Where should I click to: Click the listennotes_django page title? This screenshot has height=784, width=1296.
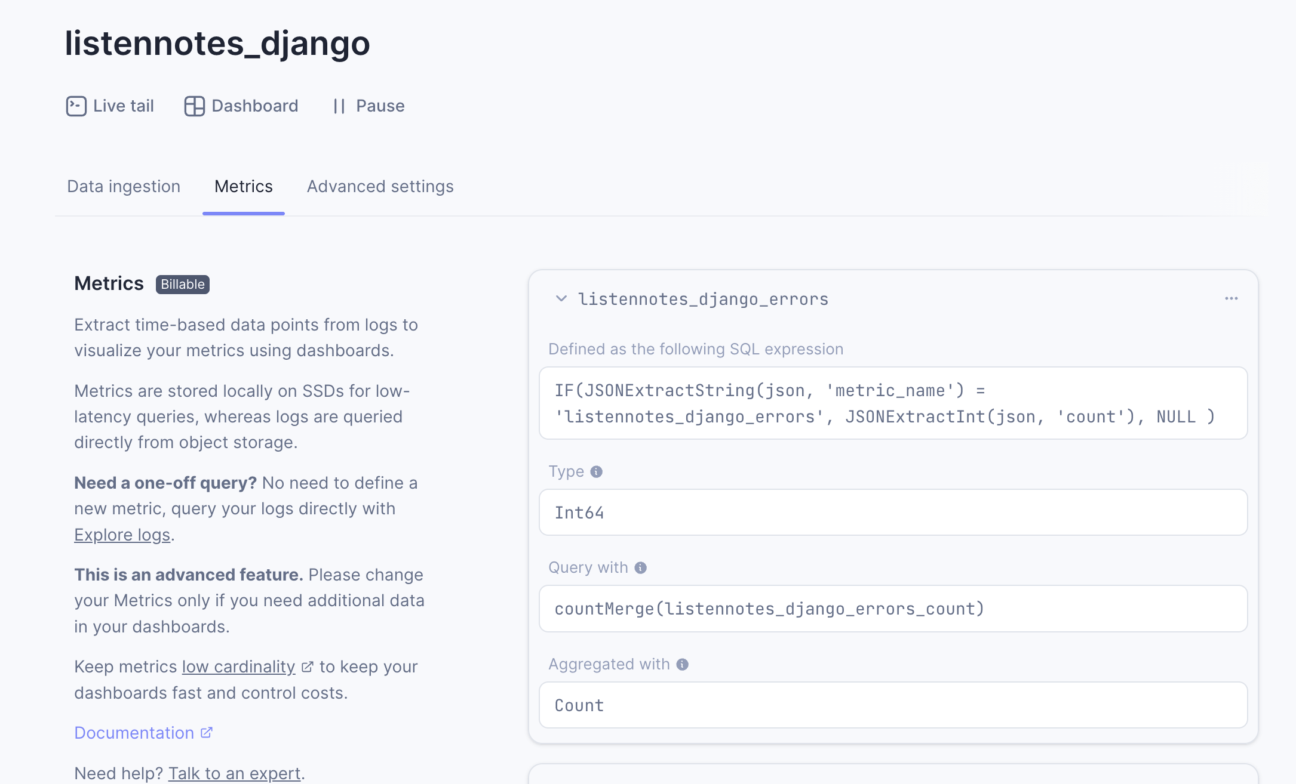pos(217,43)
